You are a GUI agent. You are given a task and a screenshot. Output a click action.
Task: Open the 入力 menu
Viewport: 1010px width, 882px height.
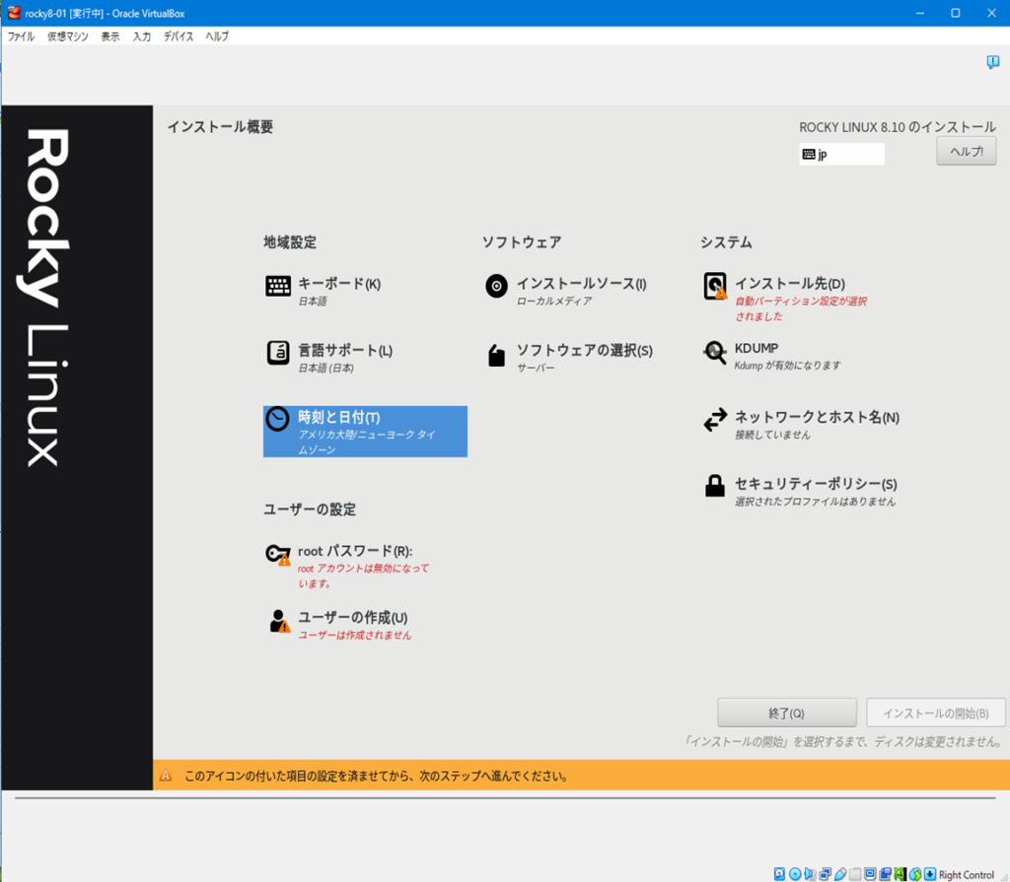click(x=142, y=36)
